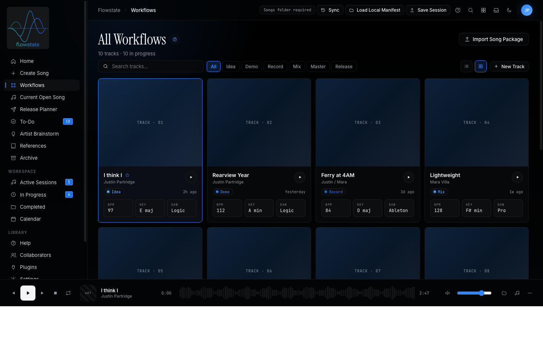The width and height of the screenshot is (543, 339).
Task: Adjust the volume slider
Action: (x=474, y=293)
